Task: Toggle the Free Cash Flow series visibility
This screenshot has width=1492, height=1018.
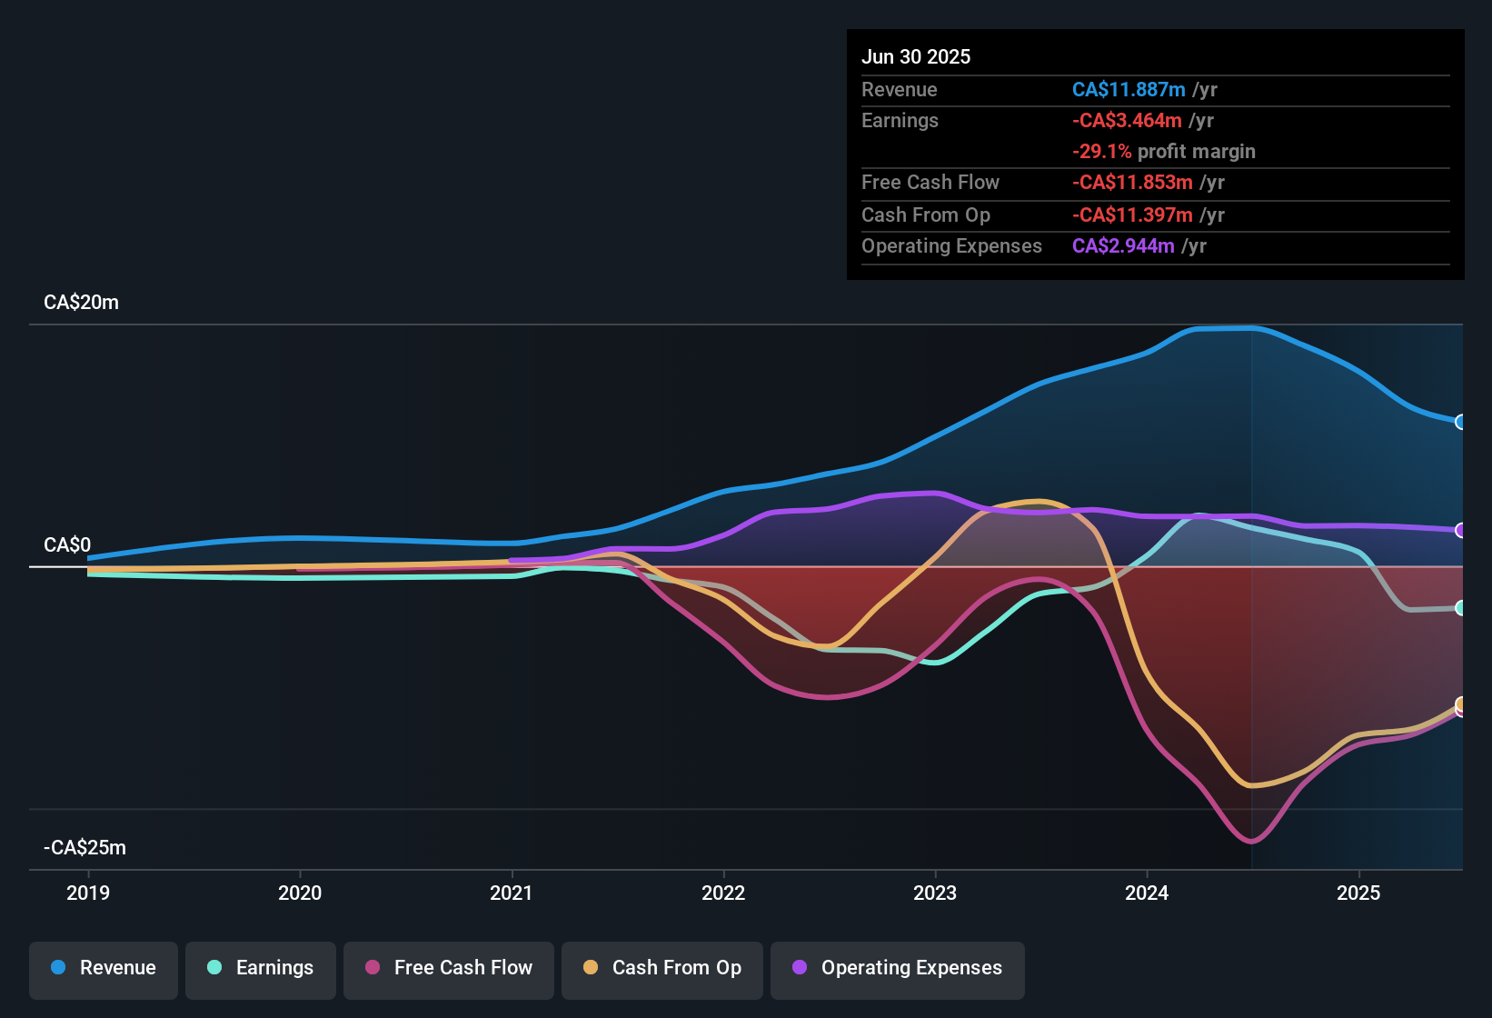Action: (x=448, y=968)
